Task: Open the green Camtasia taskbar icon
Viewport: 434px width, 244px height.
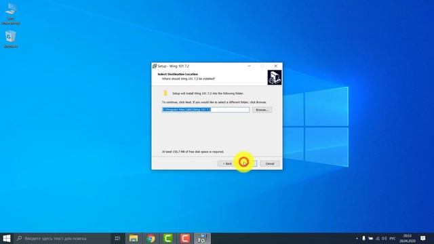Action: click(168, 238)
